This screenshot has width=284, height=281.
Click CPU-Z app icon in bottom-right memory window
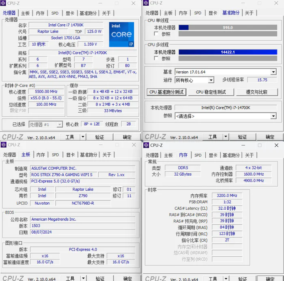146,145
